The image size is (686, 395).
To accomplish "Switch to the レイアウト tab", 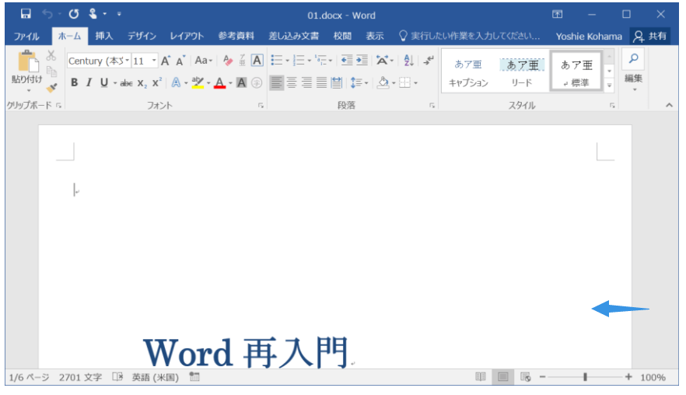I will click(x=187, y=36).
